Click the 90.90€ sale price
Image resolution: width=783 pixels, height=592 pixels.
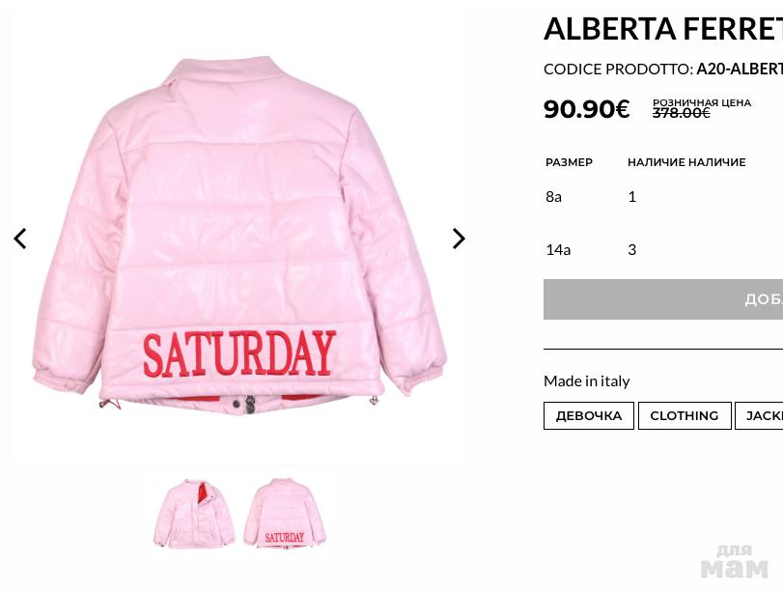[586, 109]
